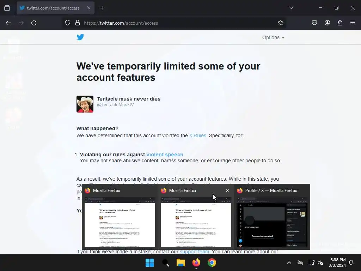The width and height of the screenshot is (361, 271).
Task: Open the X Rules link
Action: click(197, 135)
